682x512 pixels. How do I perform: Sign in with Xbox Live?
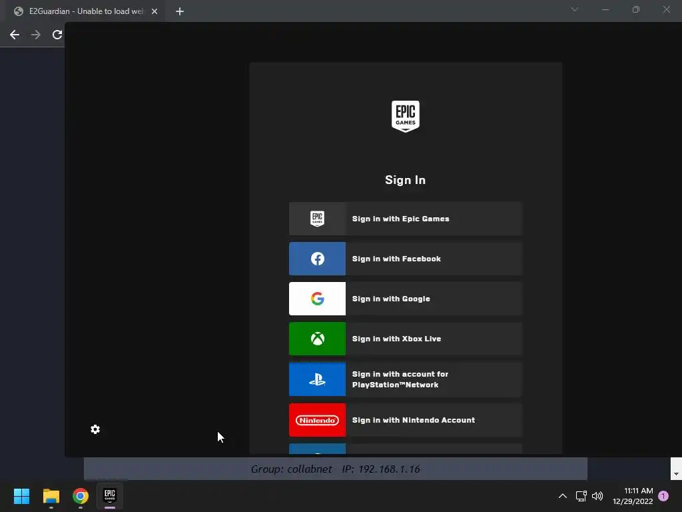coord(406,339)
